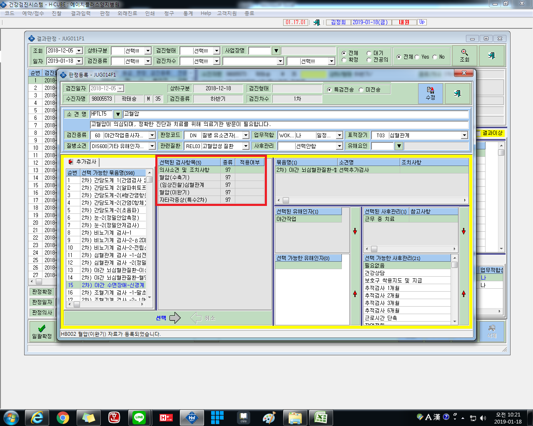Open the 검진종류 야간작업종사자 dropdown
The width and height of the screenshot is (533, 426).
152,135
